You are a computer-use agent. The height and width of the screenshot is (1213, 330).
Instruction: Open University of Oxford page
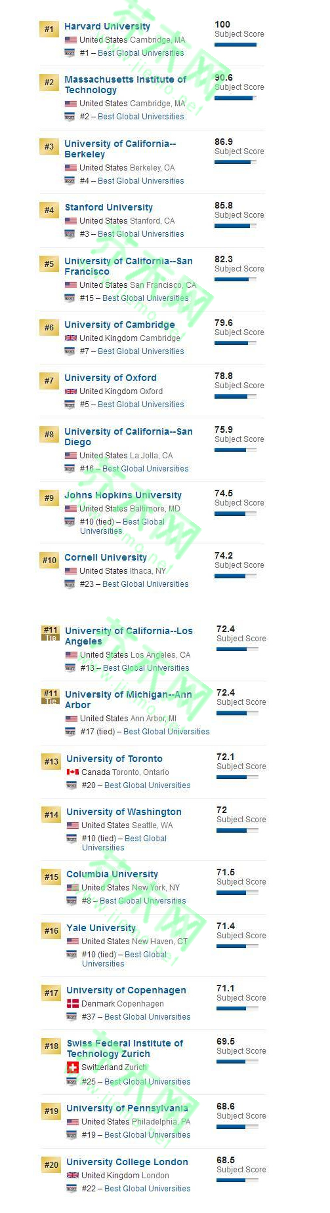tap(110, 378)
